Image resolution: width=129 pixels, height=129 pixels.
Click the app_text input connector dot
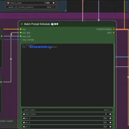click(x=21, y=36)
